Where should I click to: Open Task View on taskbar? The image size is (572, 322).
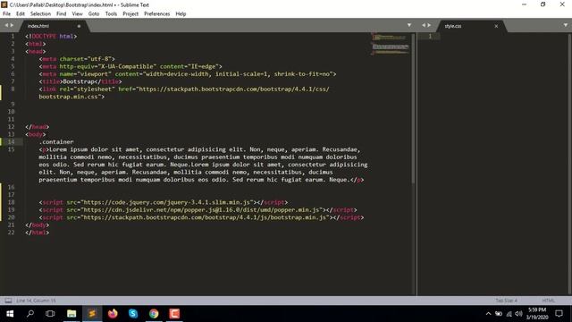(x=50, y=313)
